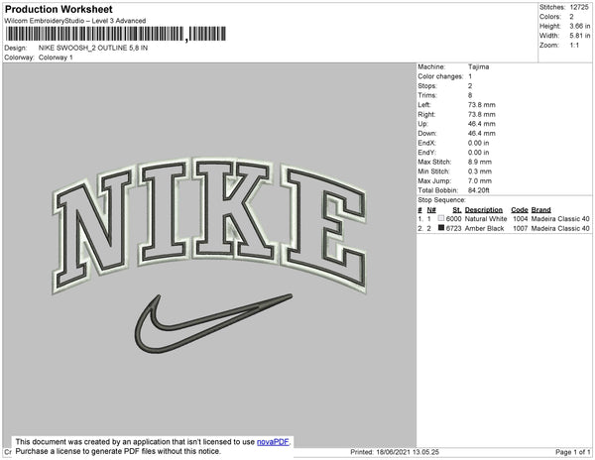Click the 'Code' column header

[520, 210]
